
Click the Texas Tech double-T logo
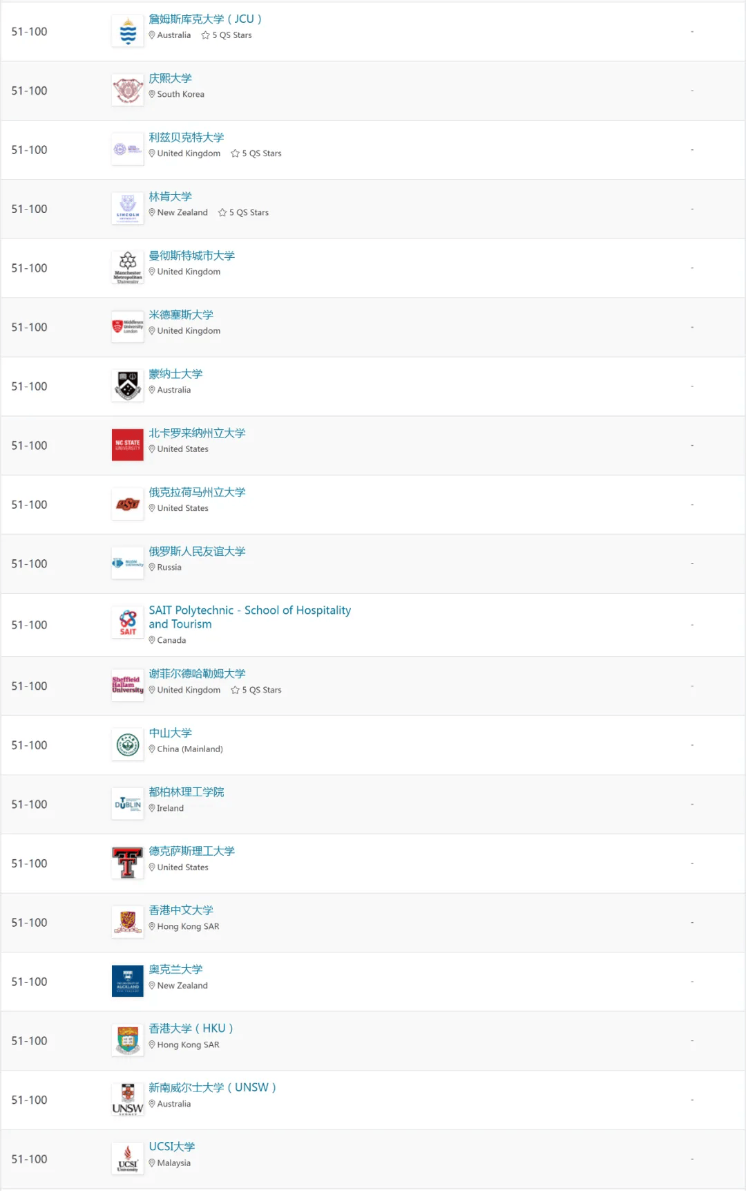click(x=128, y=863)
